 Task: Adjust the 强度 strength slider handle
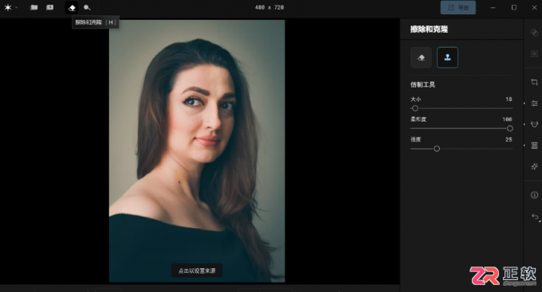pos(437,149)
